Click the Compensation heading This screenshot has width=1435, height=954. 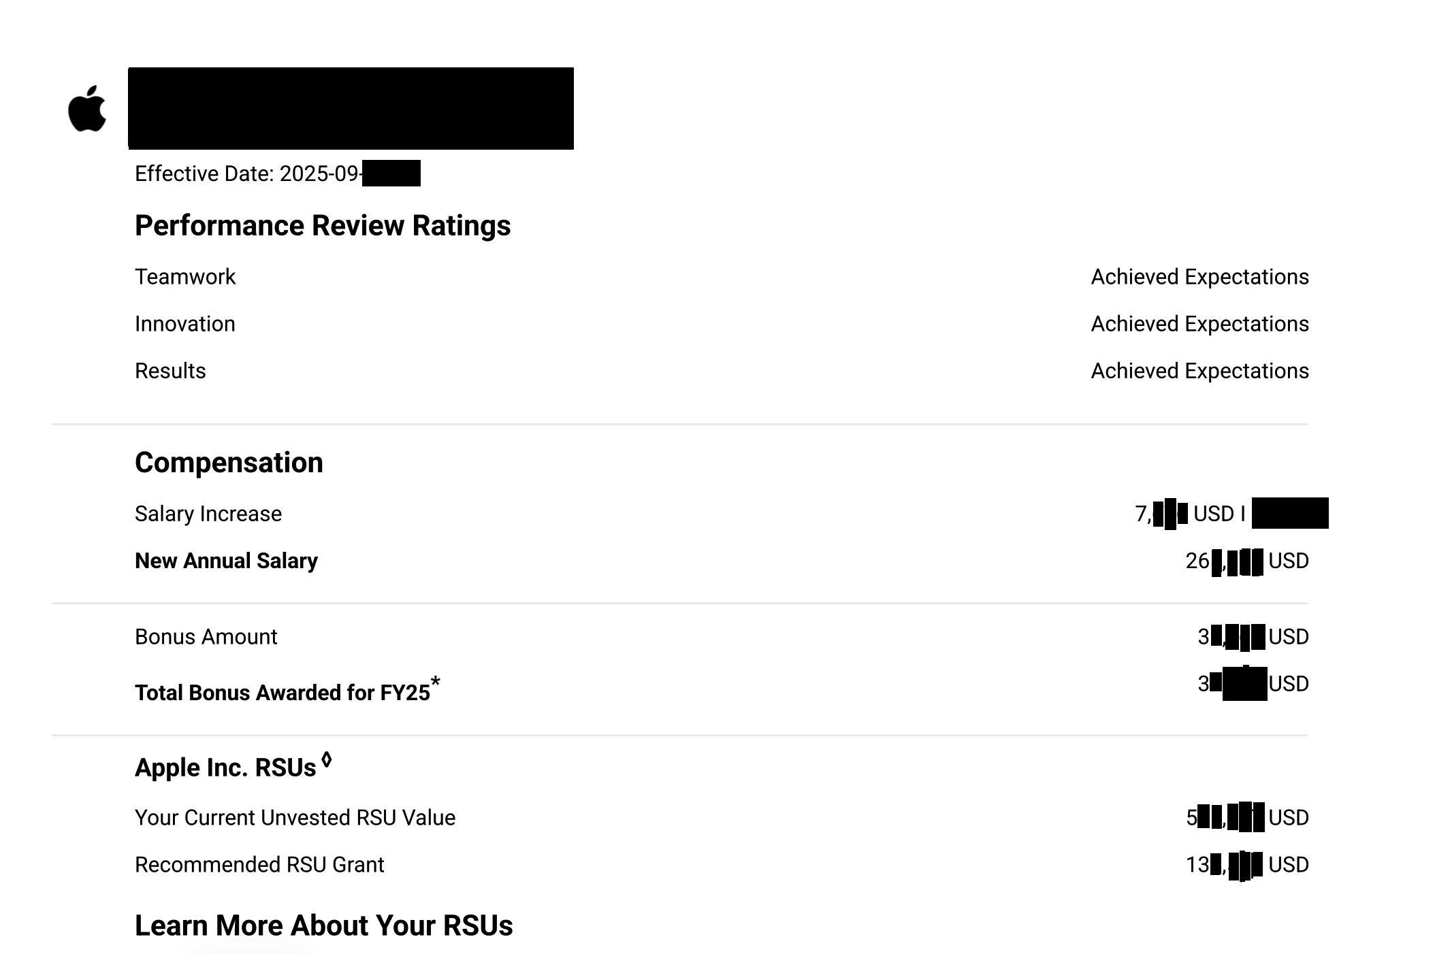click(x=229, y=463)
